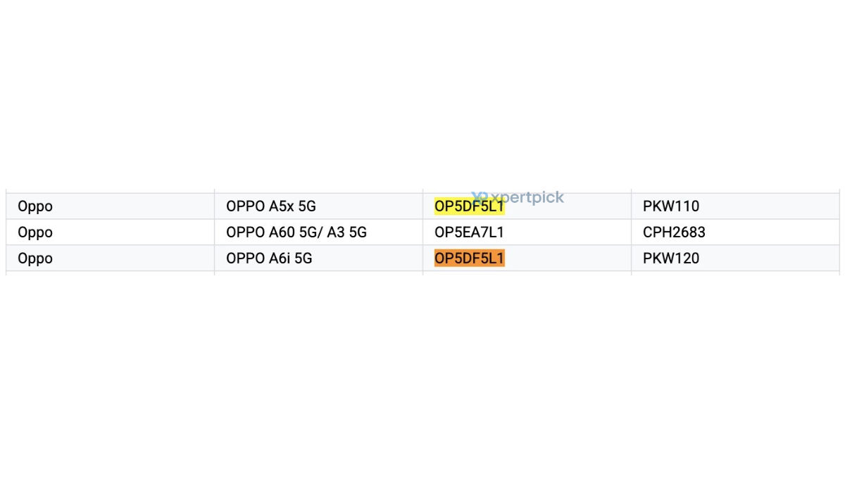
Task: Click the empty cell below PKW120
Action: [x=735, y=273]
